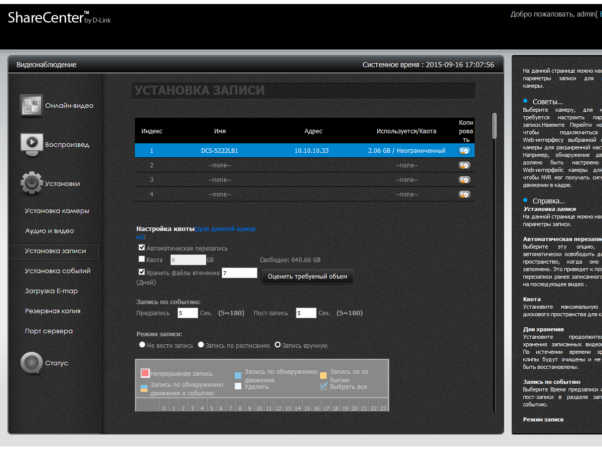The image size is (602, 451).
Task: Click hour 0 in schedule header
Action: (164, 408)
